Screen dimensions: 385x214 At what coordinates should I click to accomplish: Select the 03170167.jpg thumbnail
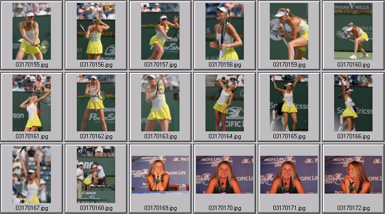tap(31, 175)
